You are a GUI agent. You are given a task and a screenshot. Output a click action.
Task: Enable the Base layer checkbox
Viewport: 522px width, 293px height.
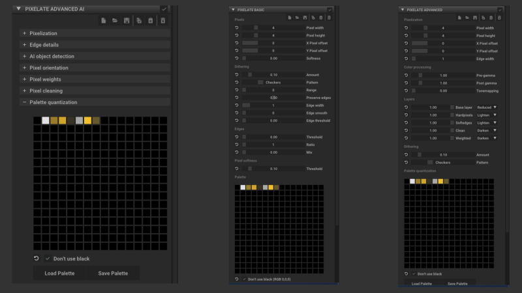452,107
